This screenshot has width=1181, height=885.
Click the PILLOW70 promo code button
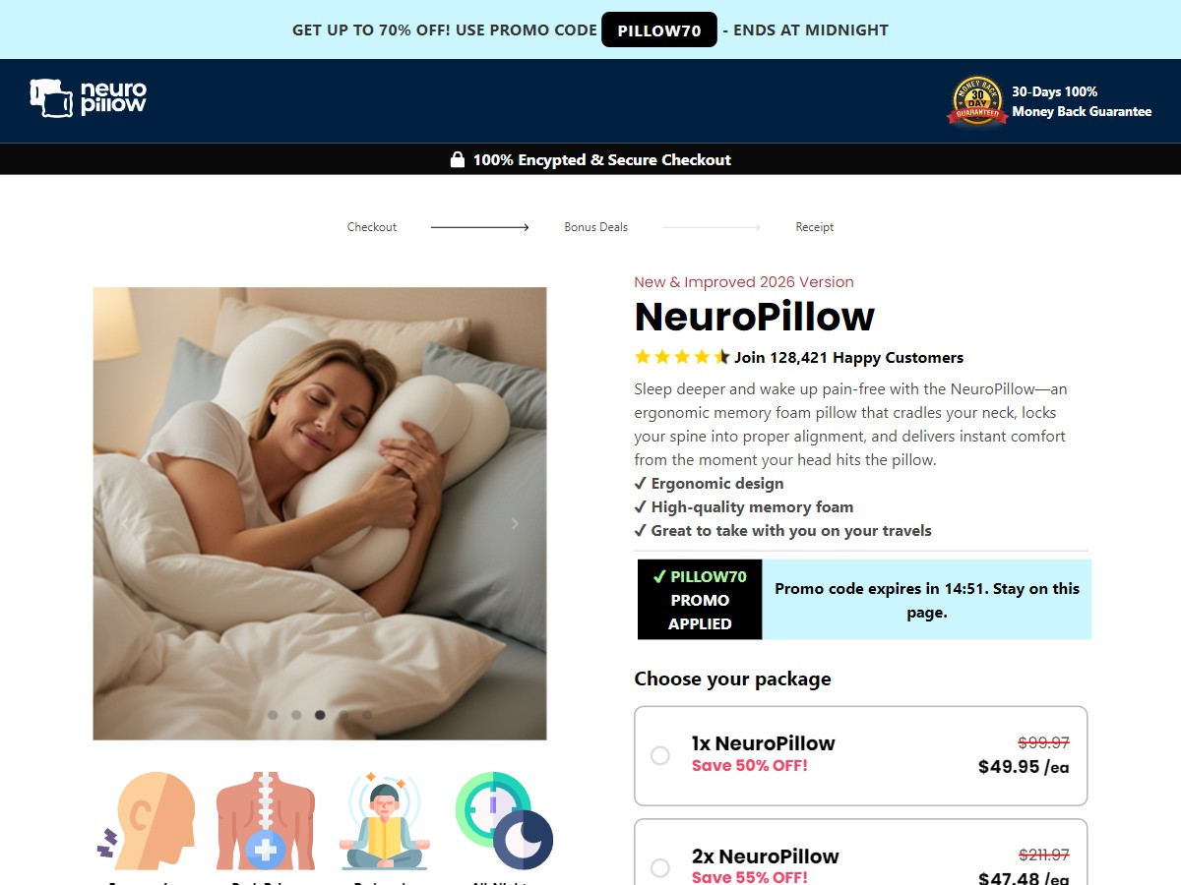point(659,29)
